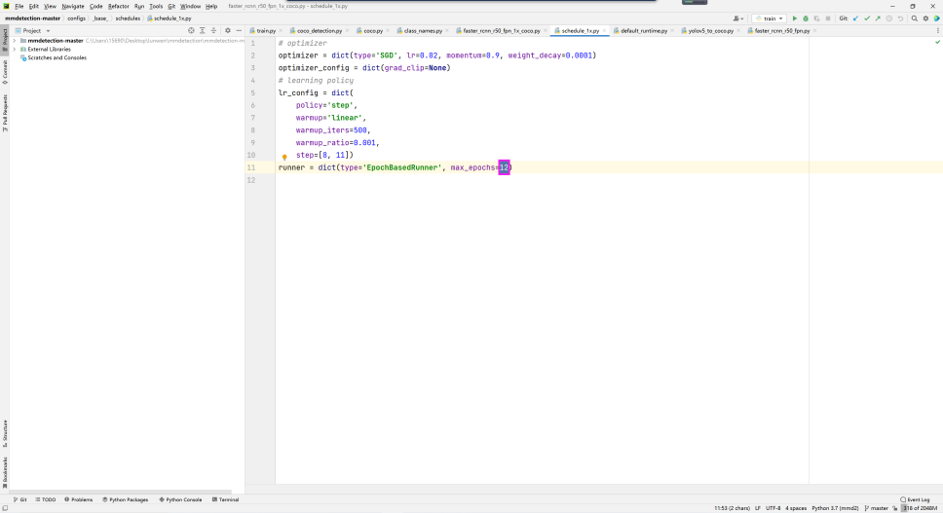Open the Terminal tool window

(x=226, y=499)
